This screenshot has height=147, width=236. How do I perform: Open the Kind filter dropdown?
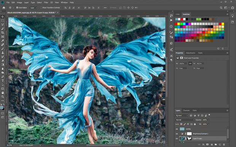click(182, 115)
